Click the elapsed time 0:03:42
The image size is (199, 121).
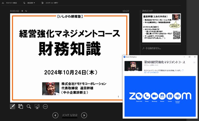15,11
